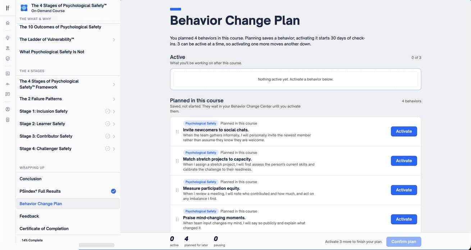This screenshot has width=471, height=250.
Task: Expand Stage 4: Challenger Safety chevron
Action: coord(114,149)
